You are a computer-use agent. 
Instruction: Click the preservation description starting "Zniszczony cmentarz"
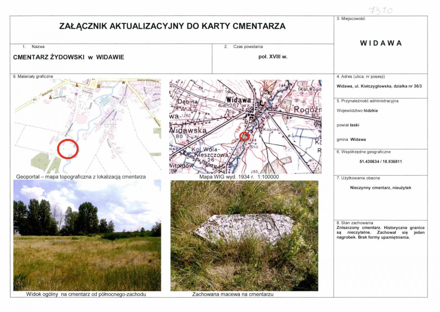[x=381, y=232]
